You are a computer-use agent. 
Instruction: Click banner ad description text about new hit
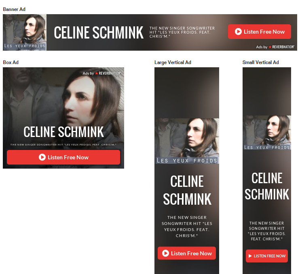click(182, 32)
